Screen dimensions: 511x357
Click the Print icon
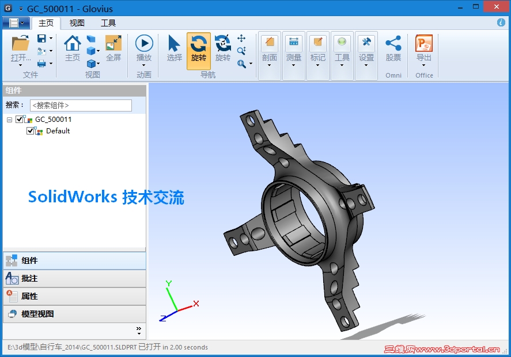pyautogui.click(x=41, y=63)
